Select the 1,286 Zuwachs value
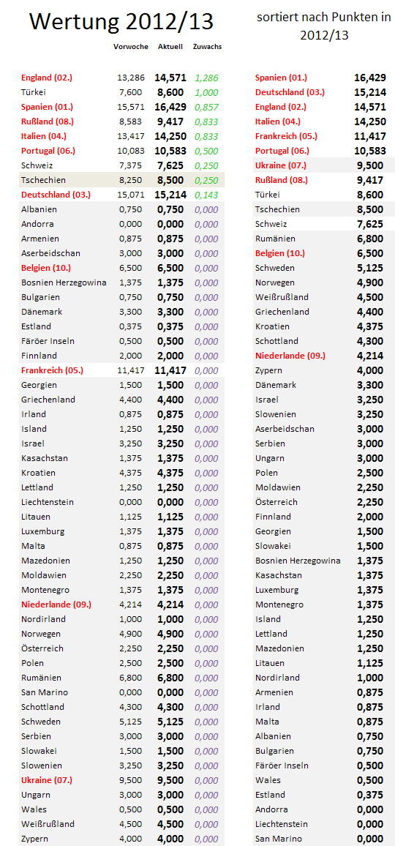This screenshot has height=846, width=395. tap(207, 78)
